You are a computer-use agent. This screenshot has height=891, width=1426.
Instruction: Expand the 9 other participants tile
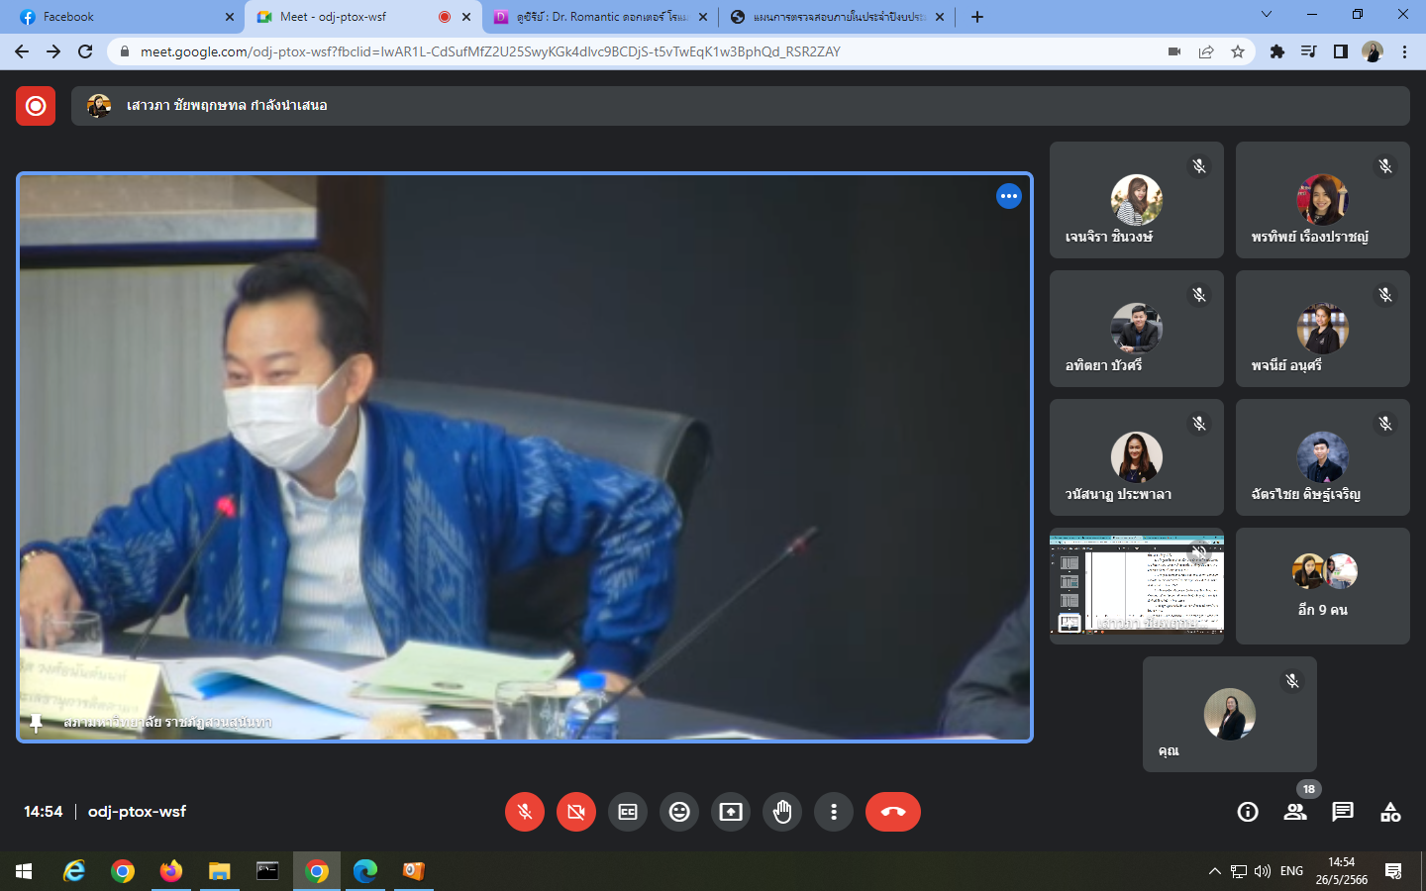(x=1323, y=586)
